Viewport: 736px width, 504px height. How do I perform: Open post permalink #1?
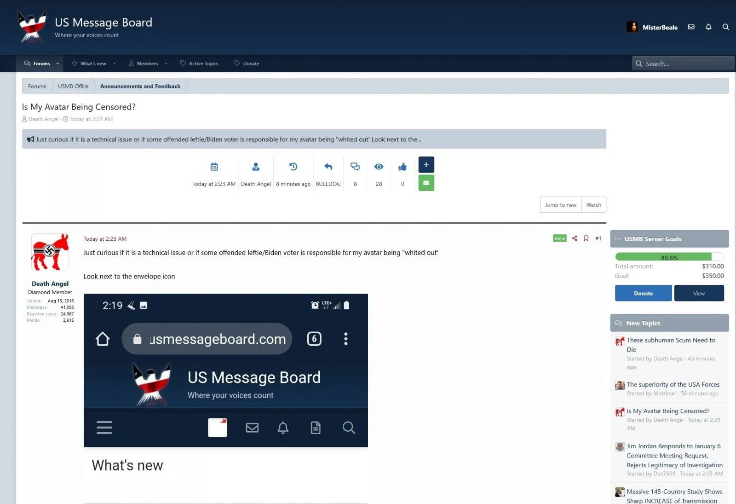coord(598,238)
